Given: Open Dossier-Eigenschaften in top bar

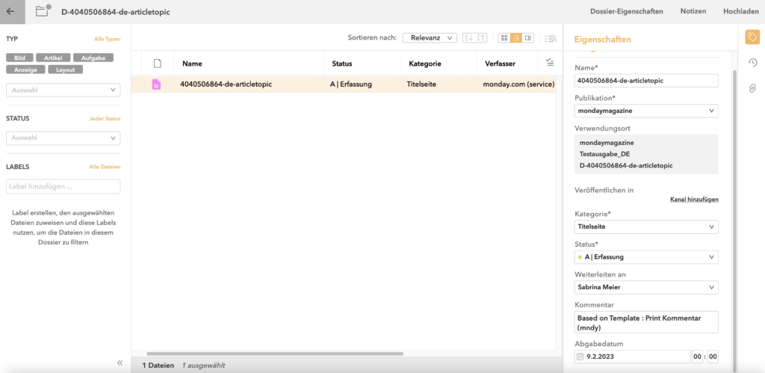Looking at the screenshot, I should pos(627,11).
